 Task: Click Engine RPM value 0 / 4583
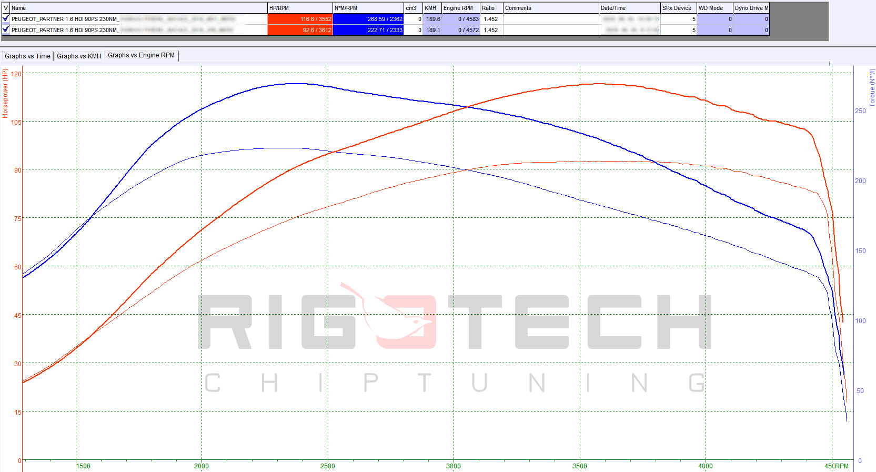click(461, 19)
